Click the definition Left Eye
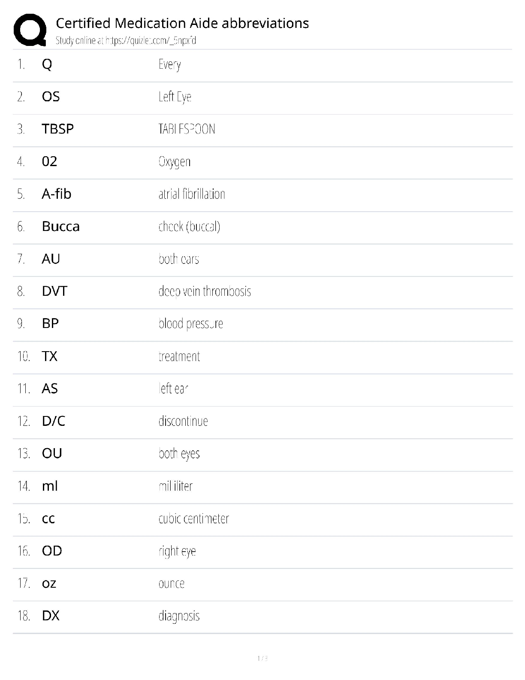Viewport: 525px width, 680px height. pyautogui.click(x=175, y=97)
